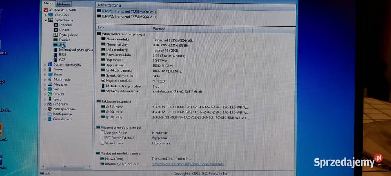Expand the Multimedia tree node
This screenshot has width=391, height=176.
45,80
